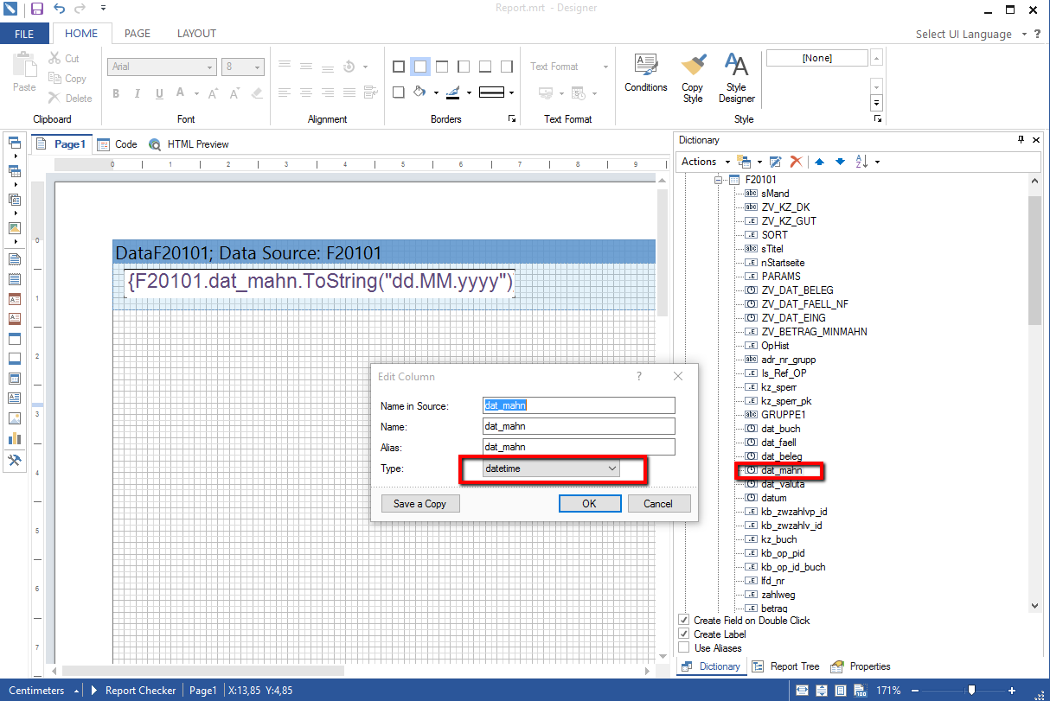Toggle italic formatting
This screenshot has height=701, width=1050.
tap(137, 93)
